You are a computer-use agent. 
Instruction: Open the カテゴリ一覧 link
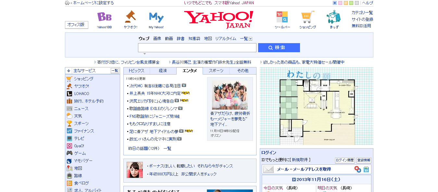tap(362, 13)
